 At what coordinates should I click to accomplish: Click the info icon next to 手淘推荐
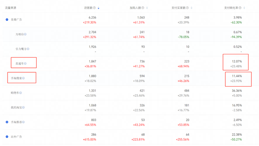click(x=23, y=122)
